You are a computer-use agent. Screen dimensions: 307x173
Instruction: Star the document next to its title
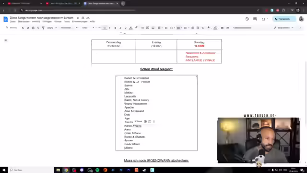point(78,18)
